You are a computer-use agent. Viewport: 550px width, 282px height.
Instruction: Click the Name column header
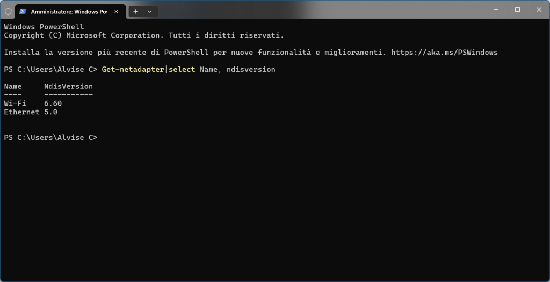click(x=12, y=86)
